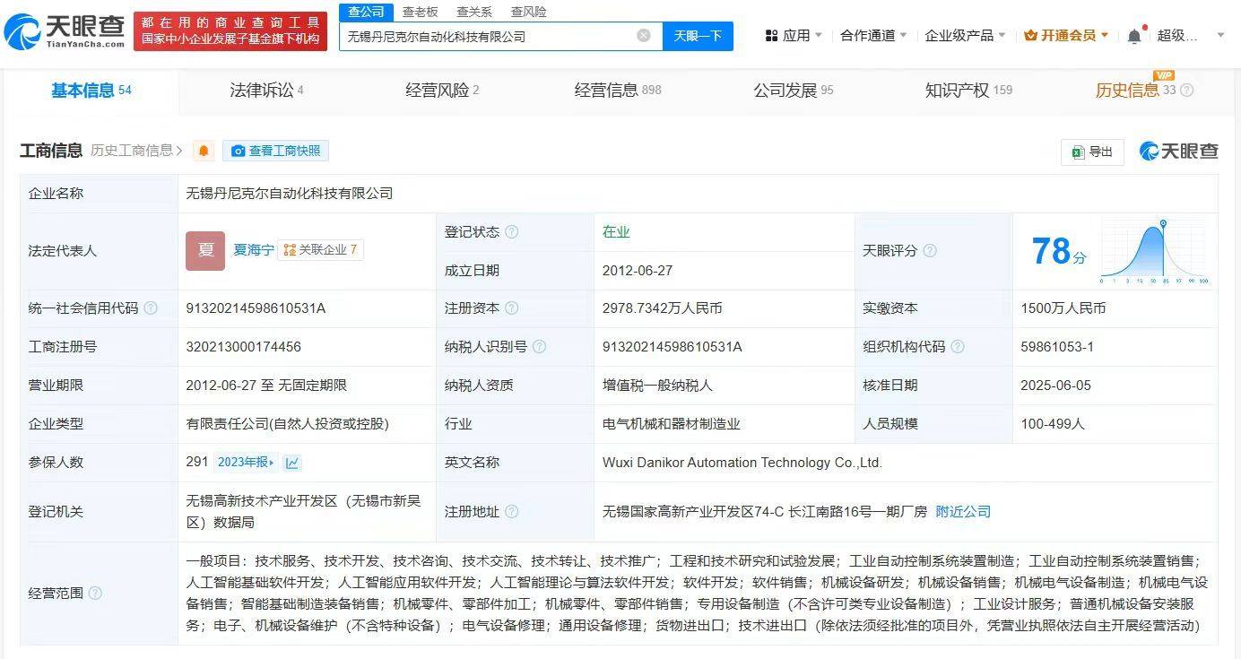Screen dimensions: 1241x659
Task: Click the approval date 2025-06-05
Action: click(1056, 386)
